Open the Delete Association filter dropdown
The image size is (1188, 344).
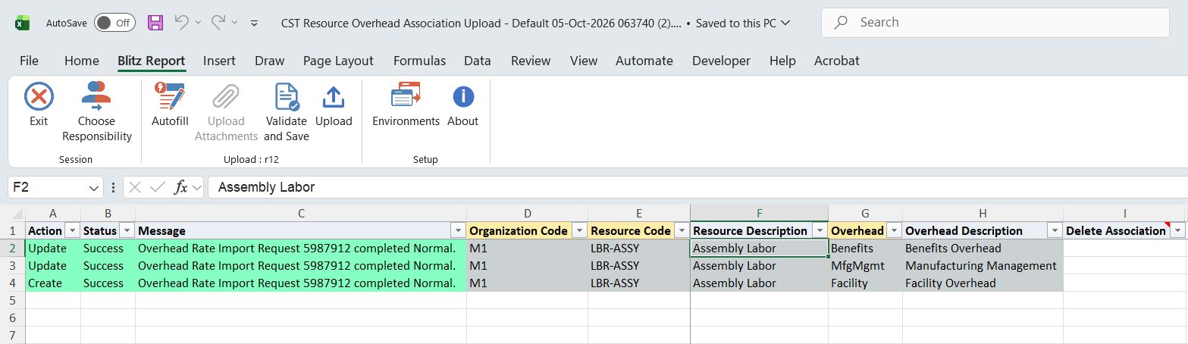(x=1177, y=230)
